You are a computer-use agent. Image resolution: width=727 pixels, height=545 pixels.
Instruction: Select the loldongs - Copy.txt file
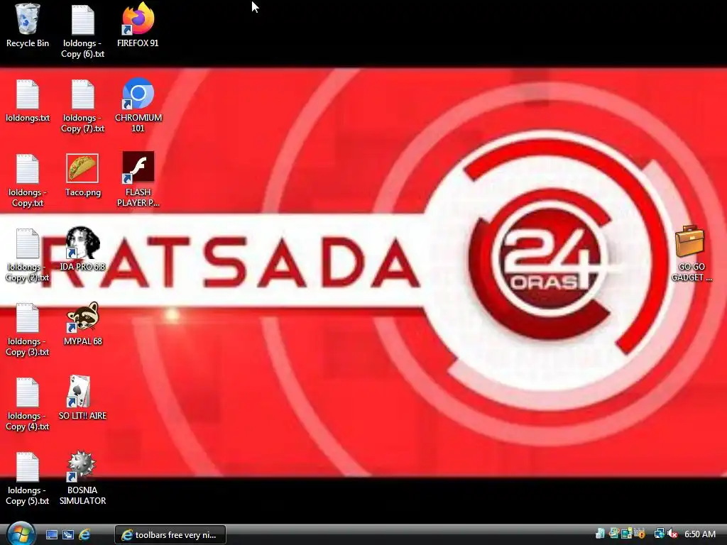click(28, 180)
